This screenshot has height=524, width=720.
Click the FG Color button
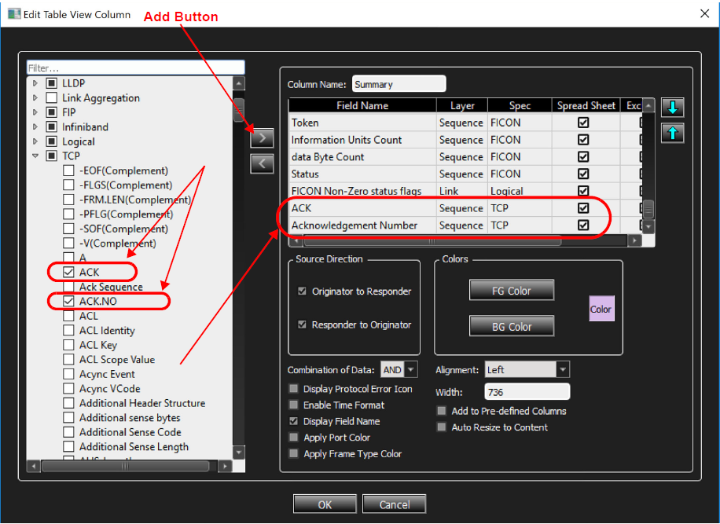[x=512, y=291]
